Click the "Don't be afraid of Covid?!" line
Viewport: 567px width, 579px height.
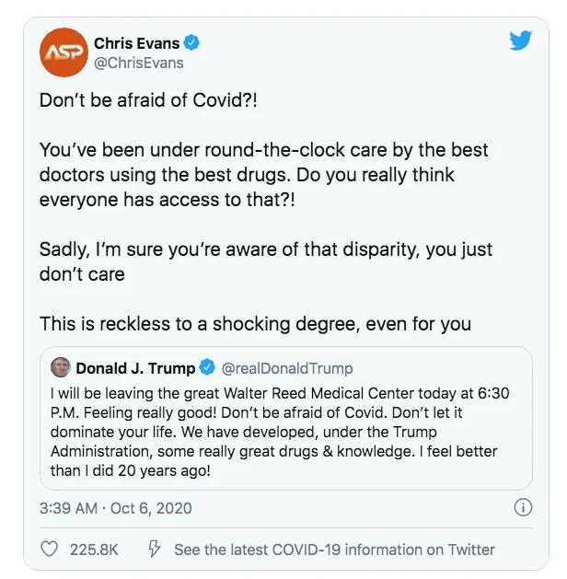point(148,100)
